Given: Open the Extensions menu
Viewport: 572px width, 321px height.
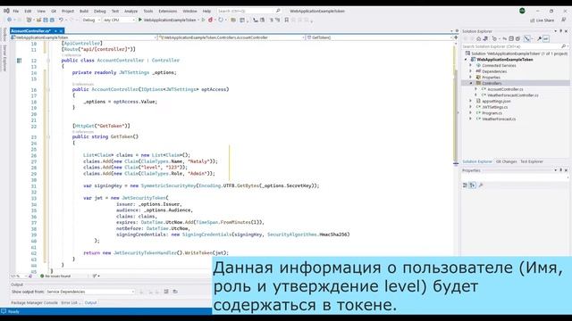Looking at the screenshot, I should (167, 12).
